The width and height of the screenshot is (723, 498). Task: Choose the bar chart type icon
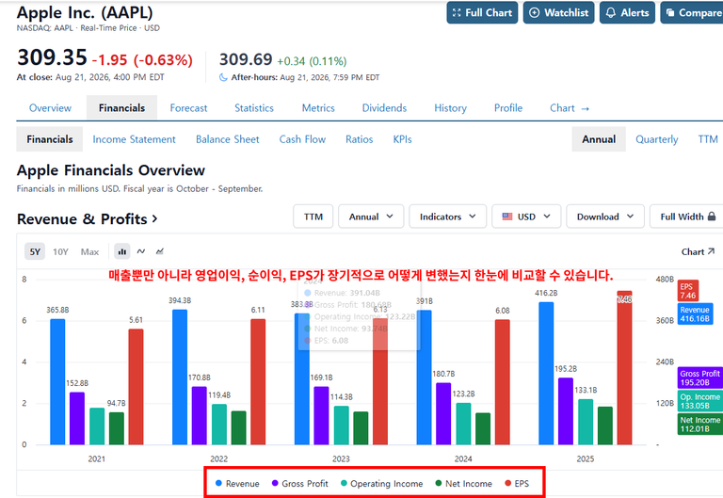click(x=122, y=251)
